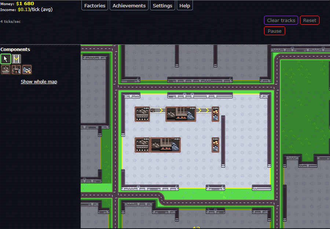The image size is (330, 229).
Task: Click the Money amount $1 680
Action: coord(25,4)
